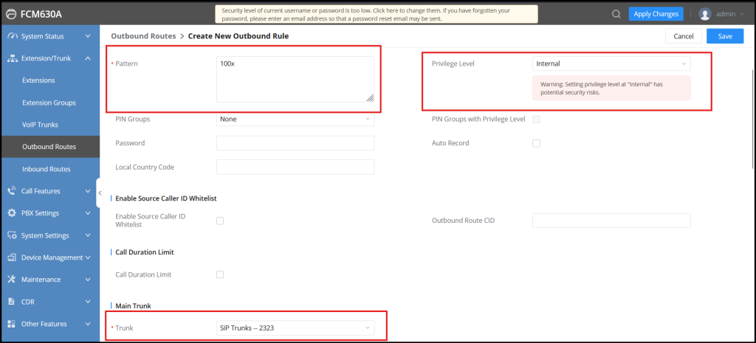
Task: Click into the Pattern text area
Action: coord(295,79)
